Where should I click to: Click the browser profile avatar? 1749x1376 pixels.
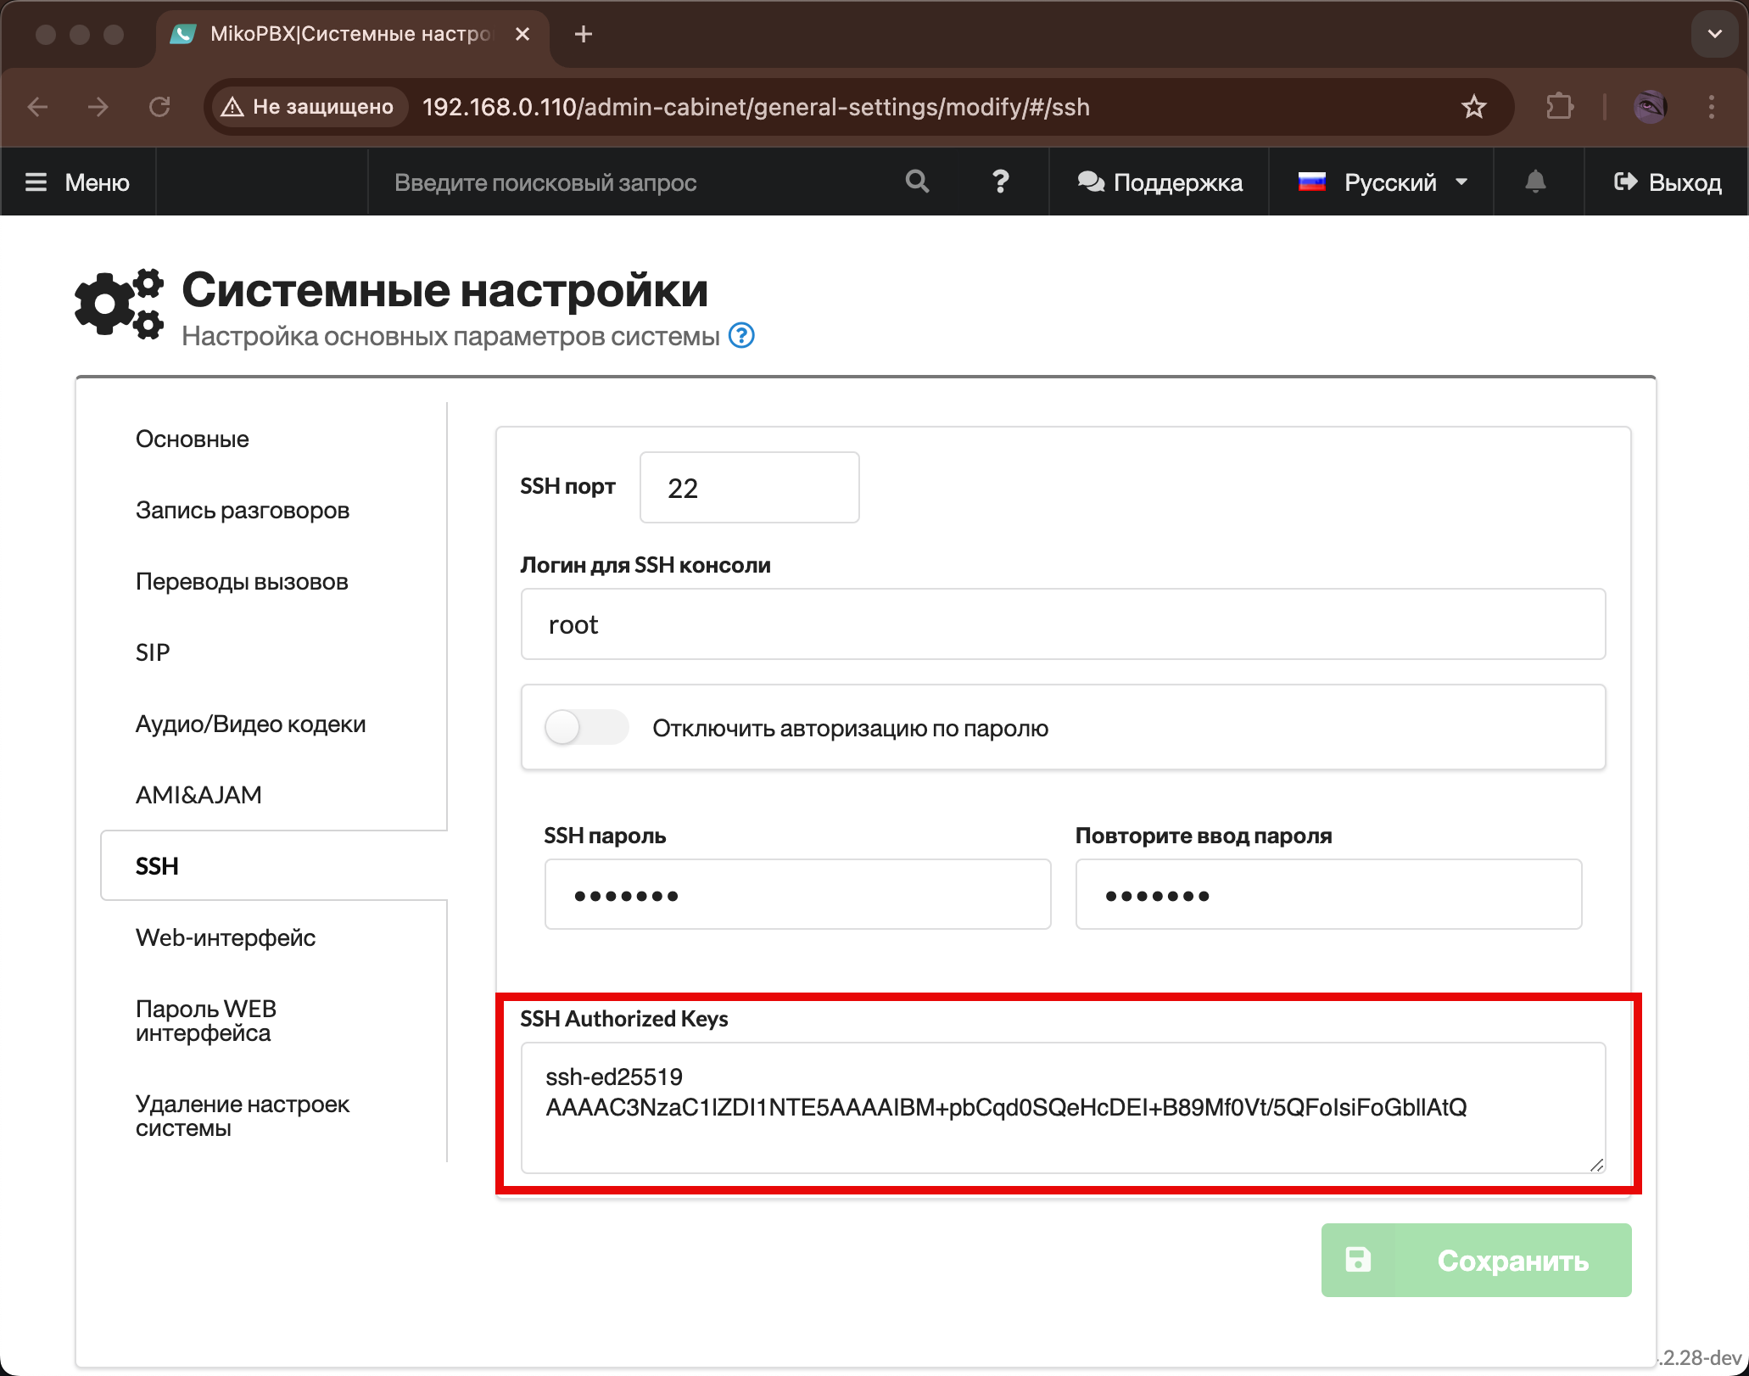pos(1650,107)
